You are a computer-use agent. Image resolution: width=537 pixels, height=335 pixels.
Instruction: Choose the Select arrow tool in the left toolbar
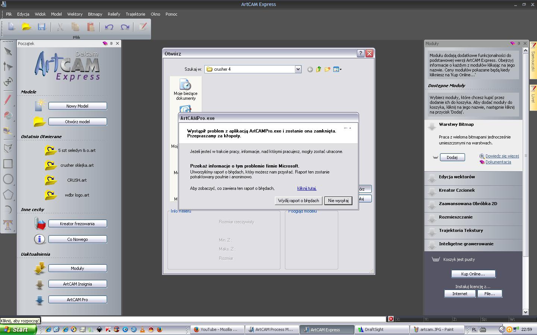click(x=8, y=51)
